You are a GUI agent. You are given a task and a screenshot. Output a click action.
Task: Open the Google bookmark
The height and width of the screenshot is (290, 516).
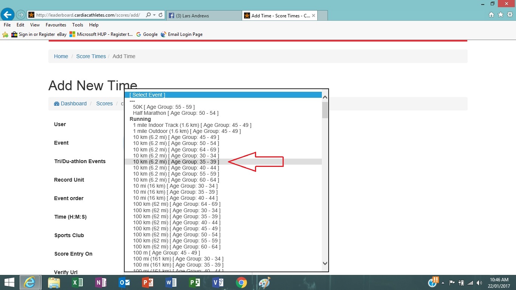coord(147,34)
